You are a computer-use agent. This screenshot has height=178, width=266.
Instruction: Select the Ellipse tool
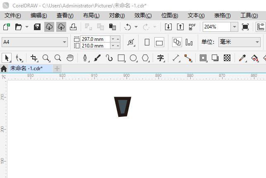pos(133,58)
